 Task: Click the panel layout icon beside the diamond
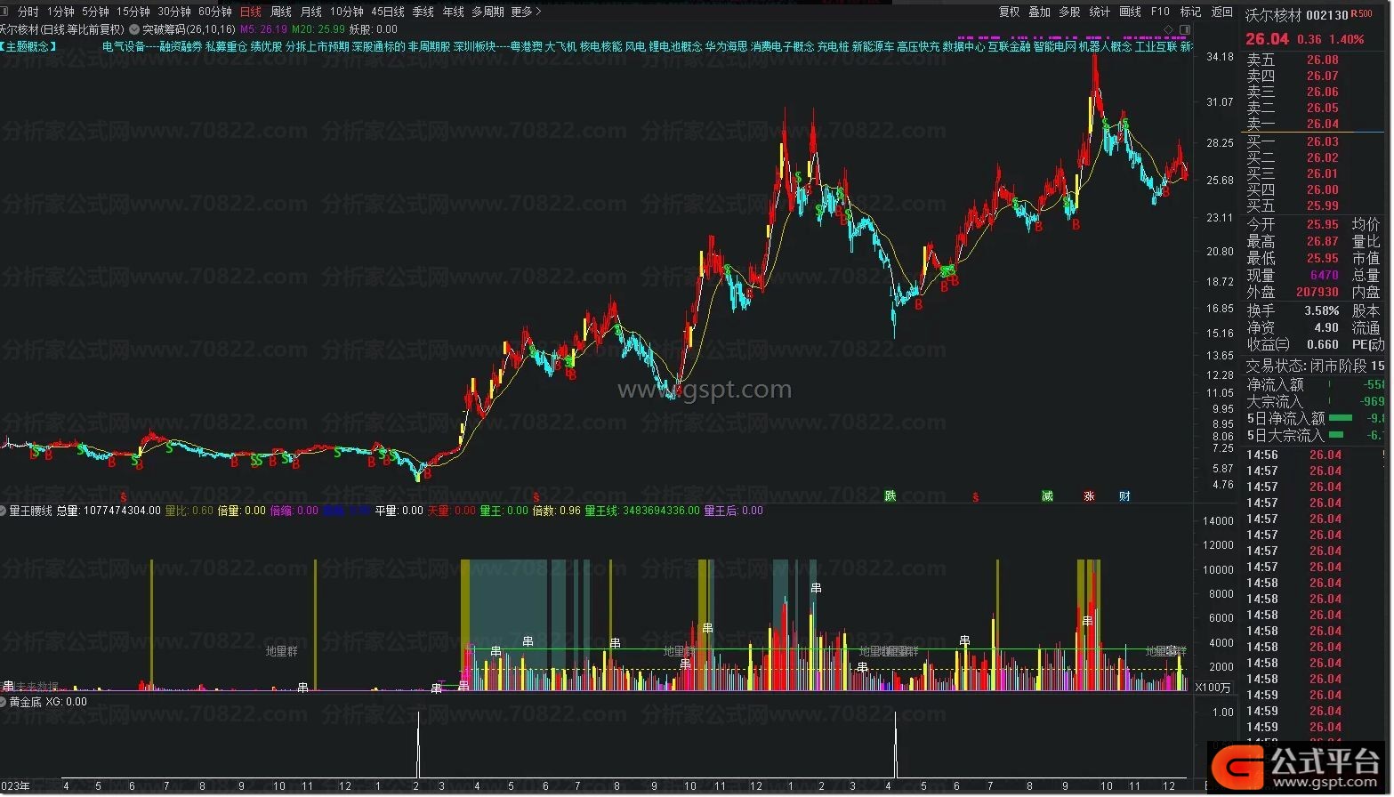1184,29
